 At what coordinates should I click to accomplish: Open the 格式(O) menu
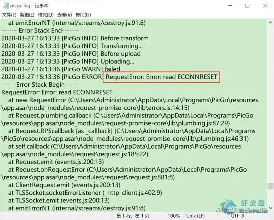pyautogui.click(x=46, y=15)
